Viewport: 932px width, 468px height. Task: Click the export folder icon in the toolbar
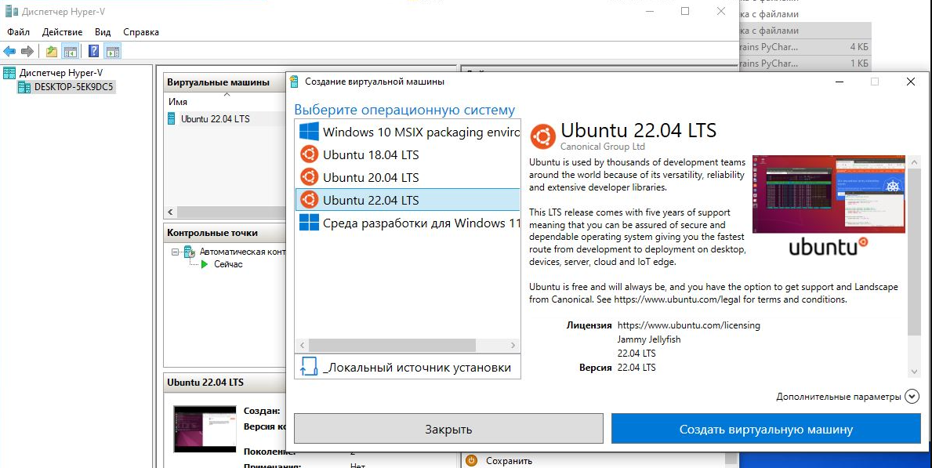click(51, 49)
